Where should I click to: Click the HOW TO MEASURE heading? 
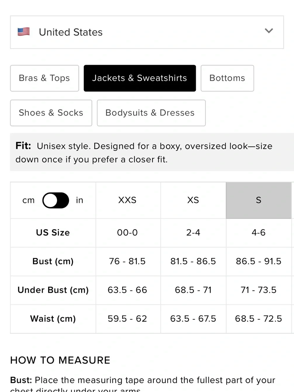[60, 360]
